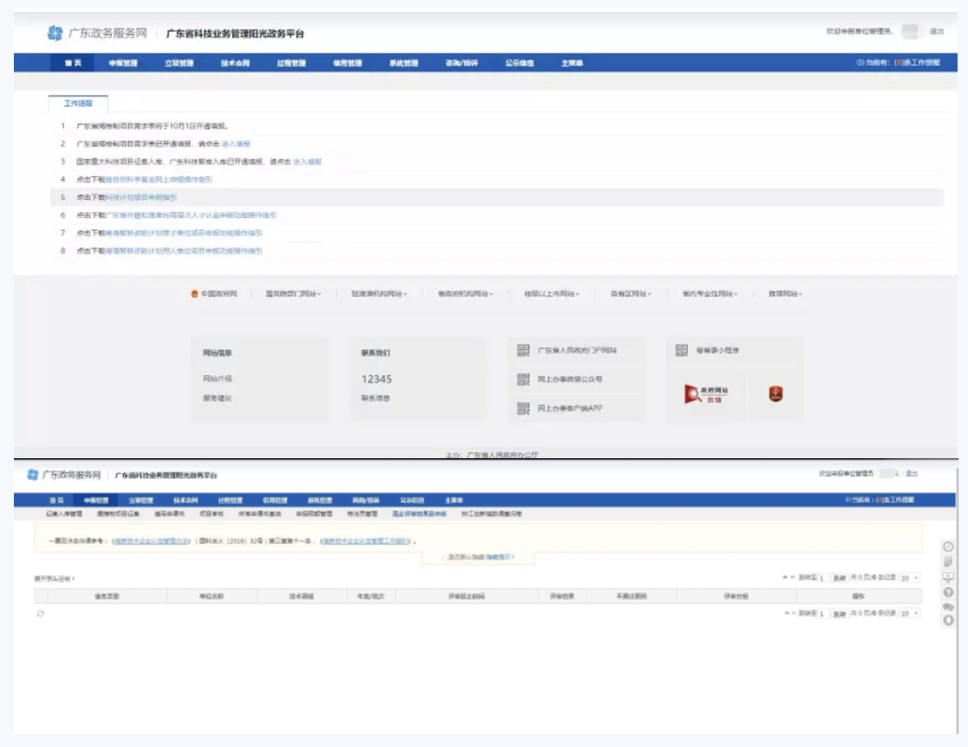
Task: Select the 工作提醒 tab
Action: pyautogui.click(x=78, y=103)
